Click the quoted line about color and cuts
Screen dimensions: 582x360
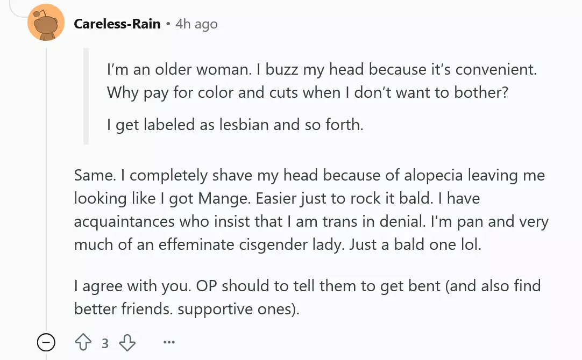click(307, 92)
